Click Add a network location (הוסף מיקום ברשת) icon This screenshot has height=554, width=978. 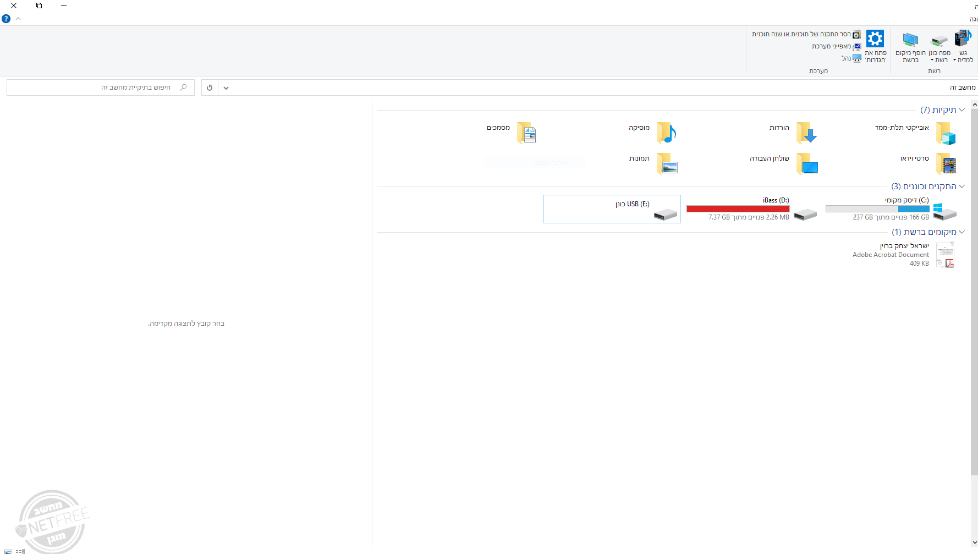coord(910,40)
